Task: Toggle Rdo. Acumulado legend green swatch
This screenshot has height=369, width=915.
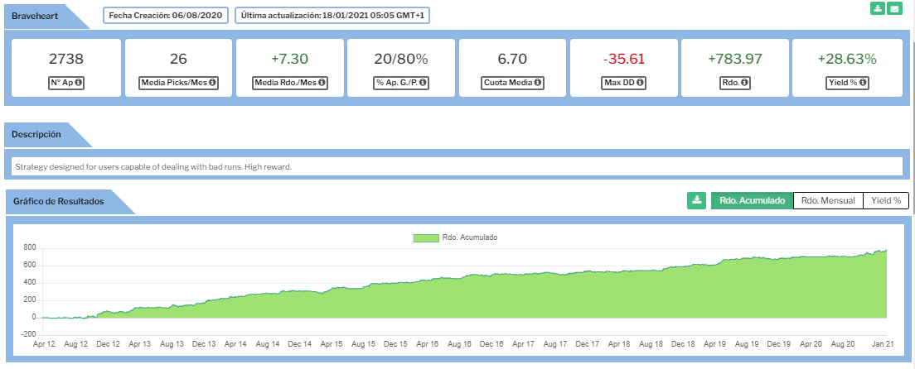Action: pos(424,237)
